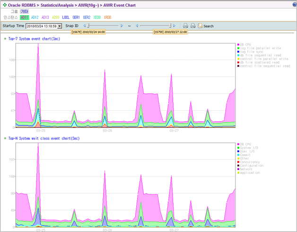
Task: Click the [15679] start snapshot tooltip label
Action: point(88,32)
